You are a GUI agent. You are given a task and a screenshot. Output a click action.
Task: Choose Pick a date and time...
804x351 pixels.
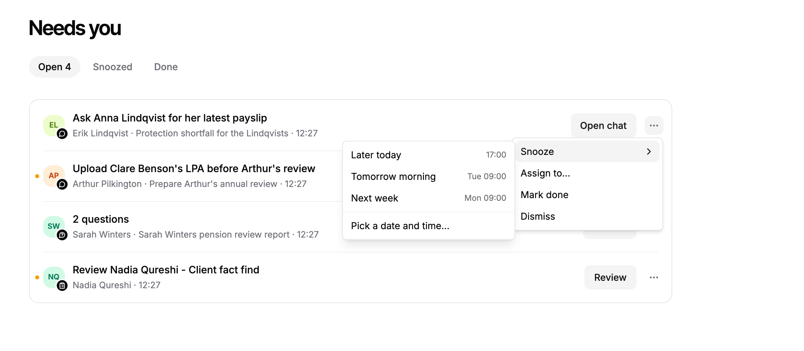428,226
